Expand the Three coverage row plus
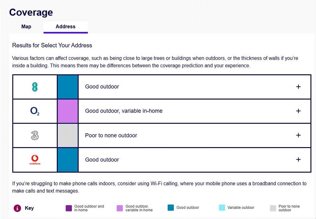 pos(298,135)
